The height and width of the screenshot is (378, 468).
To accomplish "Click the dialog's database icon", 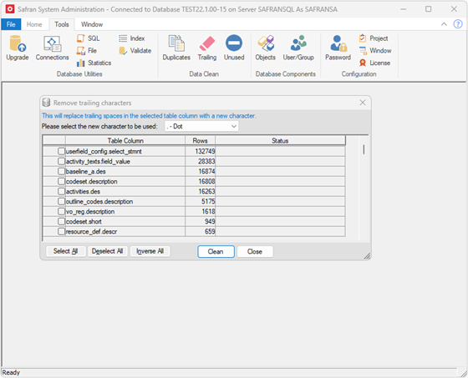I will 46,103.
